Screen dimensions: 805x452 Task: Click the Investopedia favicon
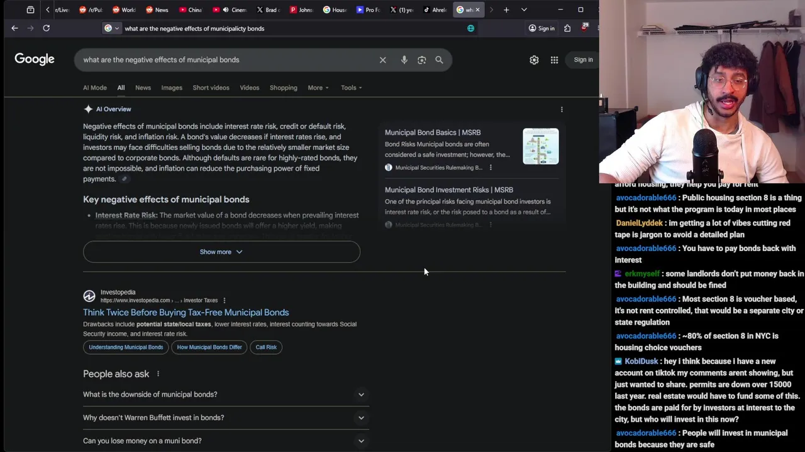tap(89, 296)
